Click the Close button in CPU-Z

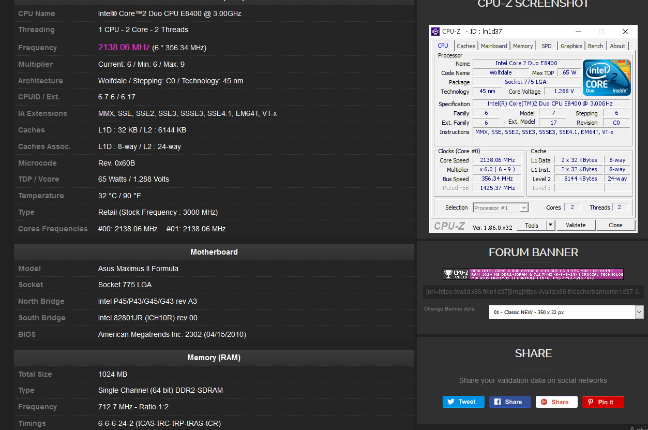pos(615,225)
